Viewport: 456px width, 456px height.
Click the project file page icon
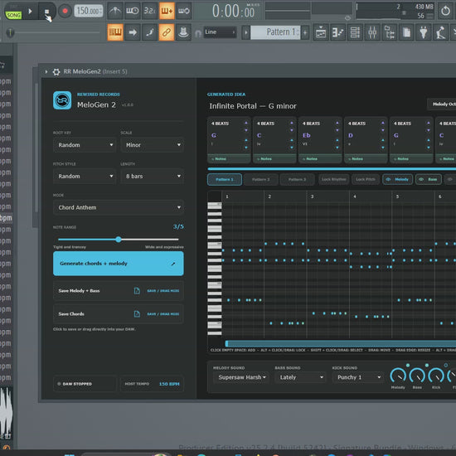click(406, 32)
